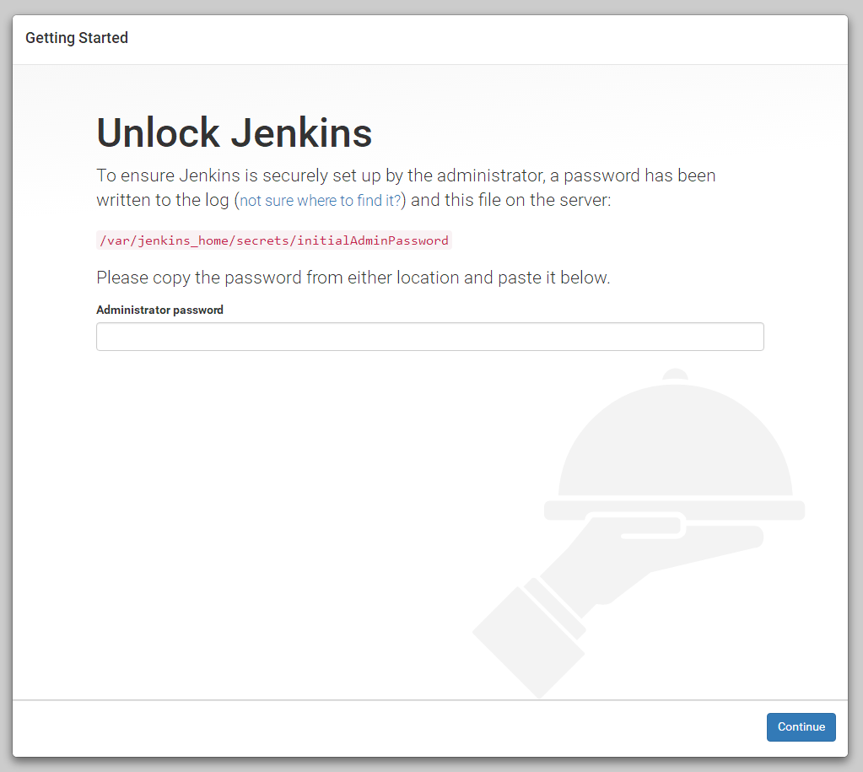The width and height of the screenshot is (863, 772).
Task: Click the "Administrator password" field label
Action: pos(159,310)
